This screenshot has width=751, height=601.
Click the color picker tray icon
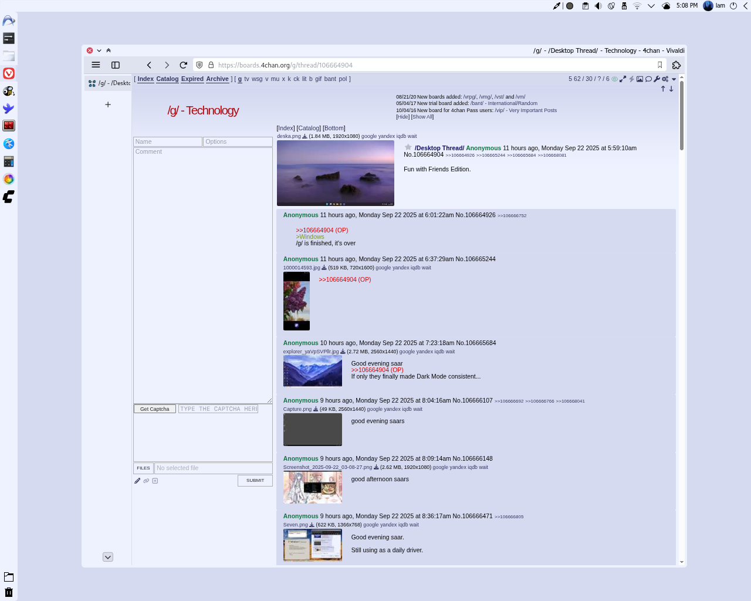coord(557,6)
